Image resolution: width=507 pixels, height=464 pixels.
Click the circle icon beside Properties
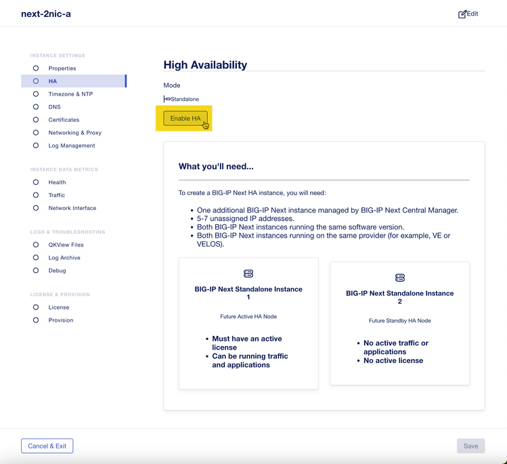tap(36, 68)
